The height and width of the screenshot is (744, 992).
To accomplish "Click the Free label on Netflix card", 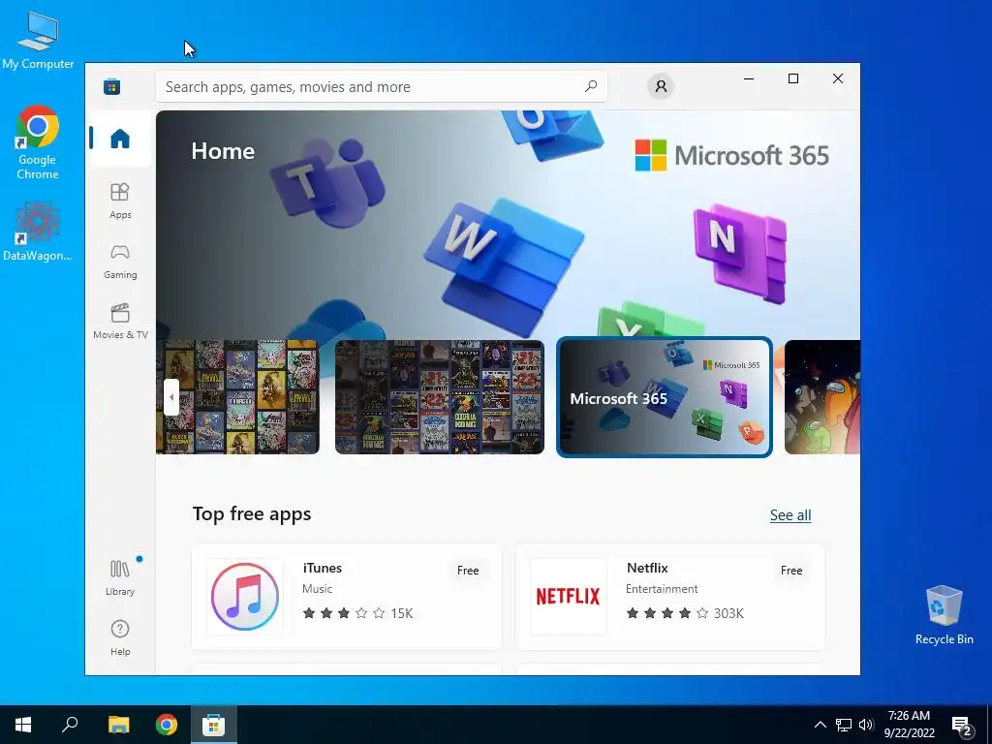I will click(x=791, y=570).
